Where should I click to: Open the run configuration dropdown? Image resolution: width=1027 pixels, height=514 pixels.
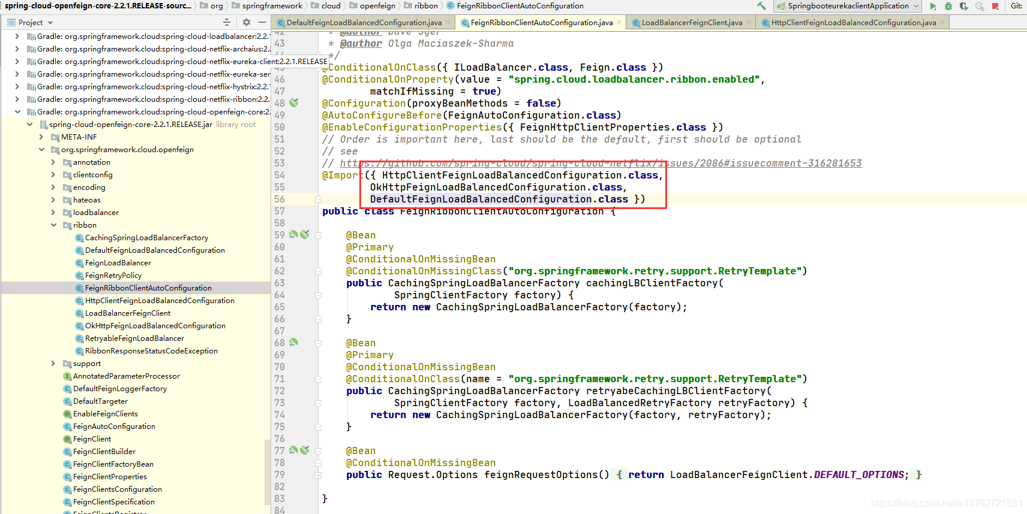point(848,6)
